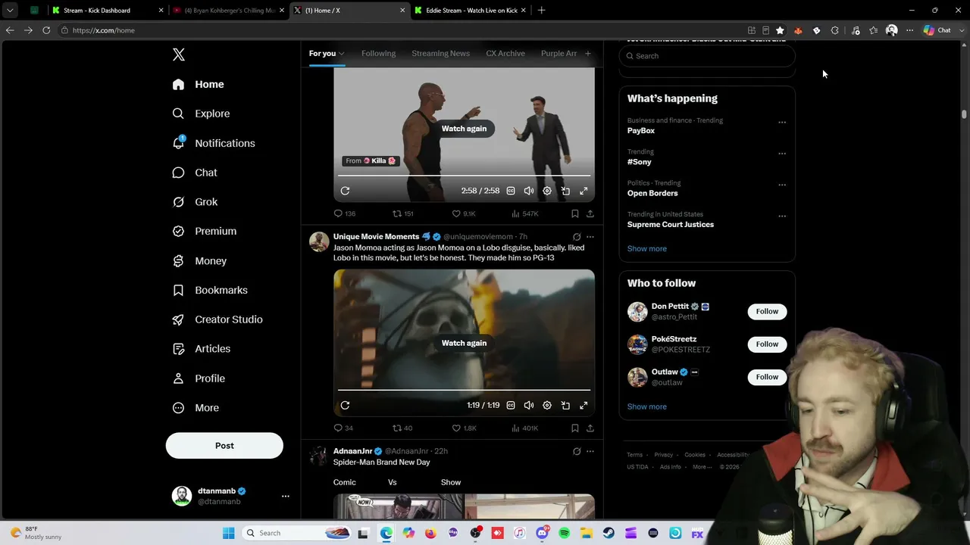Repost the Unique Movie Moments post
This screenshot has width=970, height=545.
tap(402, 428)
